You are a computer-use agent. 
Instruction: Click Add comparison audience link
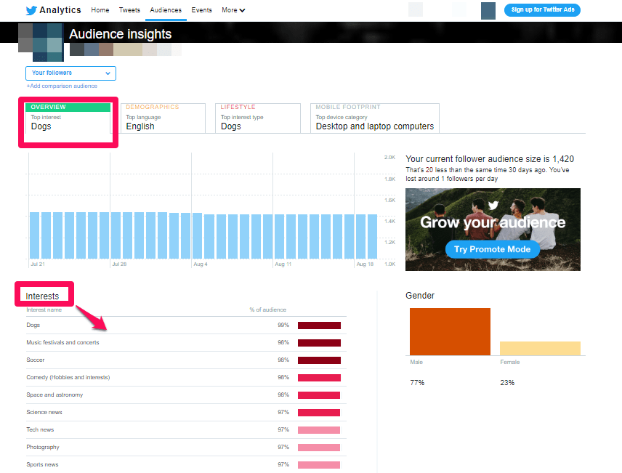(x=62, y=86)
